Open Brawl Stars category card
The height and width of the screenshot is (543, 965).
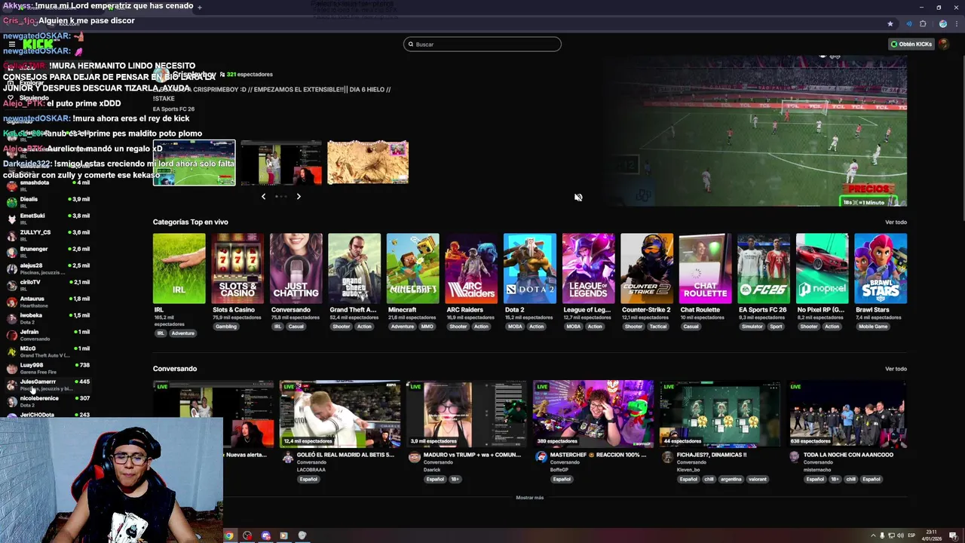pyautogui.click(x=881, y=268)
